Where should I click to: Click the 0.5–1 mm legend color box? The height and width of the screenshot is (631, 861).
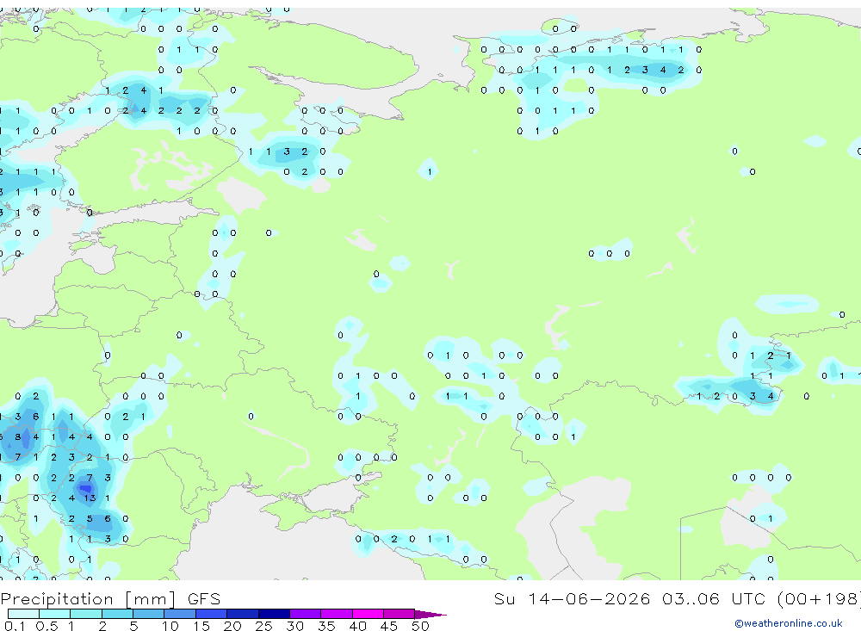pyautogui.click(x=55, y=614)
